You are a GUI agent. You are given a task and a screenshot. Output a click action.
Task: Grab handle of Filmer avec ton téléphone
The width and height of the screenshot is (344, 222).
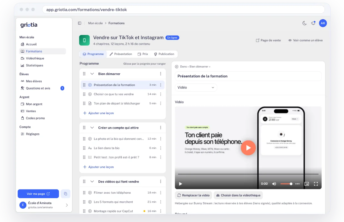tap(84, 193)
